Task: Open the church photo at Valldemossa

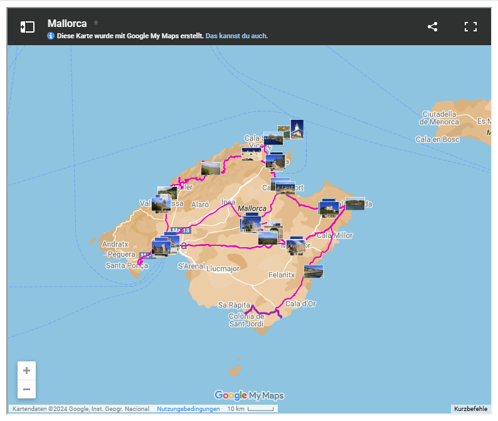Action: (161, 205)
